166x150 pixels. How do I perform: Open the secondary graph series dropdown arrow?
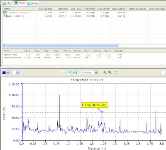coord(17,72)
